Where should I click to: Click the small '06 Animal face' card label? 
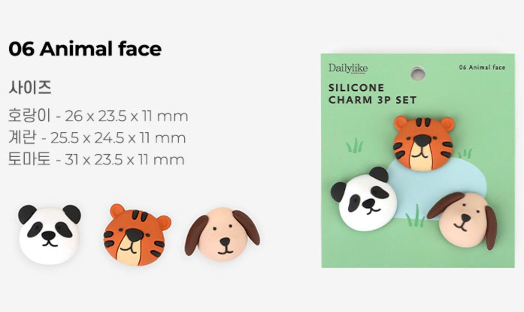482,67
